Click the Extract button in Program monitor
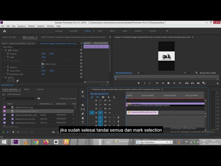Viewport: 221px width, 166px height. tap(192, 83)
